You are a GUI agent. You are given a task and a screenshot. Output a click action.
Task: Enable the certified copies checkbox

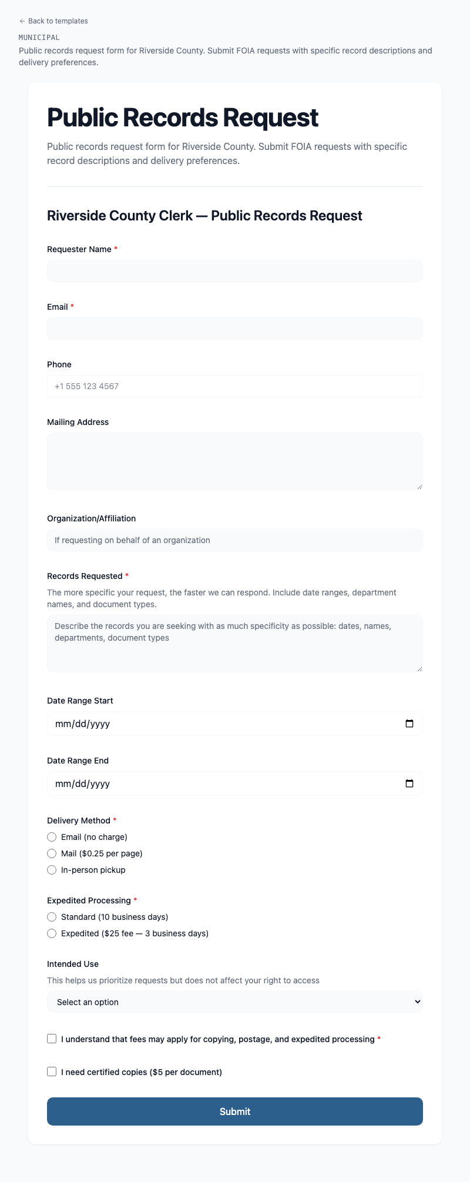(52, 1072)
